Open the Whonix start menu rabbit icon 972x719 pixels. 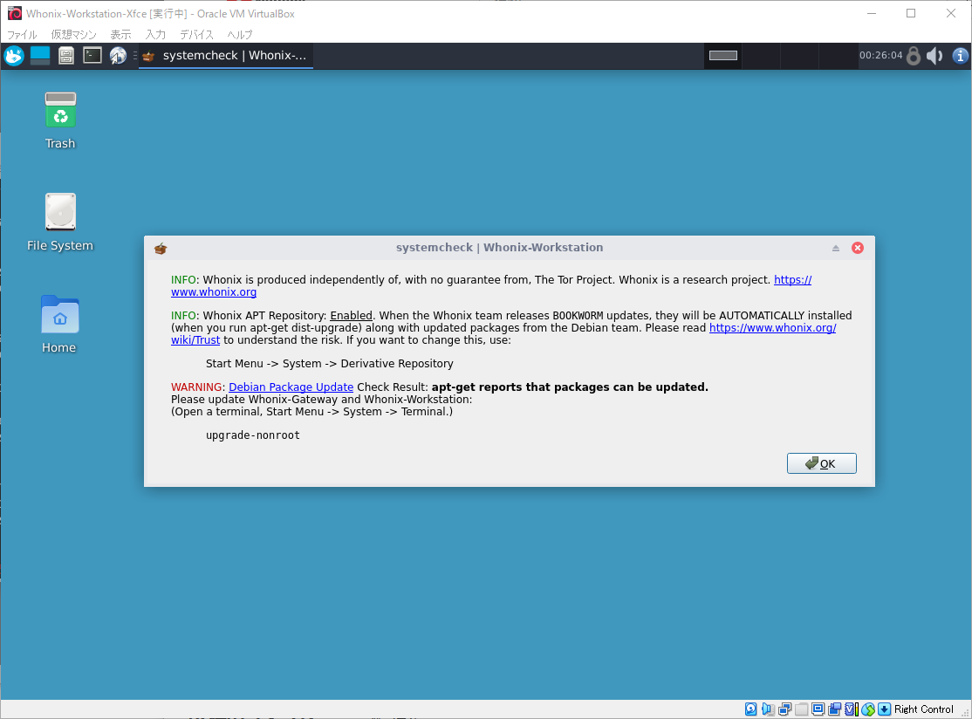pyautogui.click(x=13, y=56)
